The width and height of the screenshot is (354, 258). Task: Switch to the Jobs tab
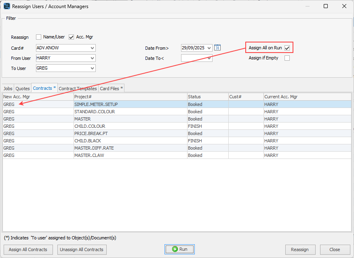tap(8, 89)
